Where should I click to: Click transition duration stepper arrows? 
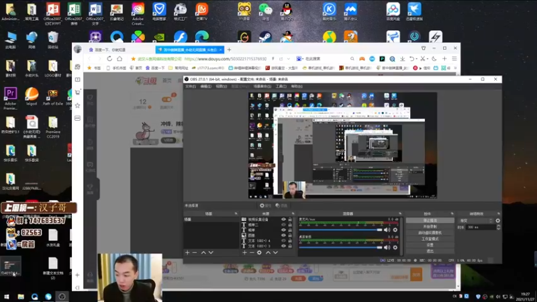(498, 227)
